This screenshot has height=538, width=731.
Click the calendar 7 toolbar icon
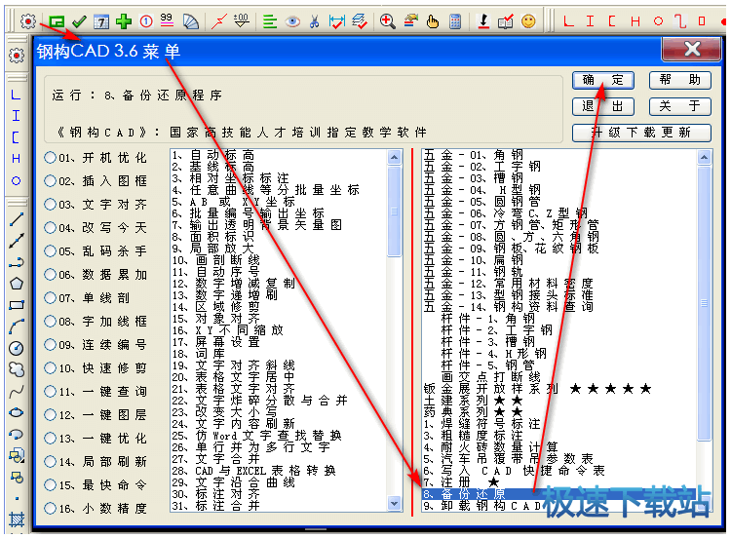101,21
